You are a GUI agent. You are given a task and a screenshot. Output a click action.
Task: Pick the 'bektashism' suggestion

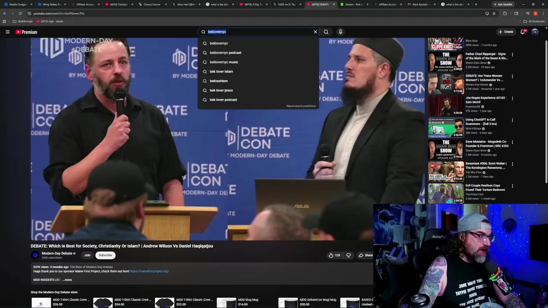click(258, 81)
